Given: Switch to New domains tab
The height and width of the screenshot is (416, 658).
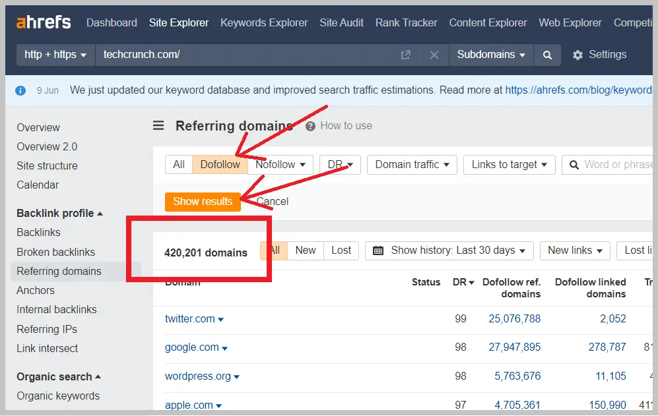Looking at the screenshot, I should [x=306, y=251].
